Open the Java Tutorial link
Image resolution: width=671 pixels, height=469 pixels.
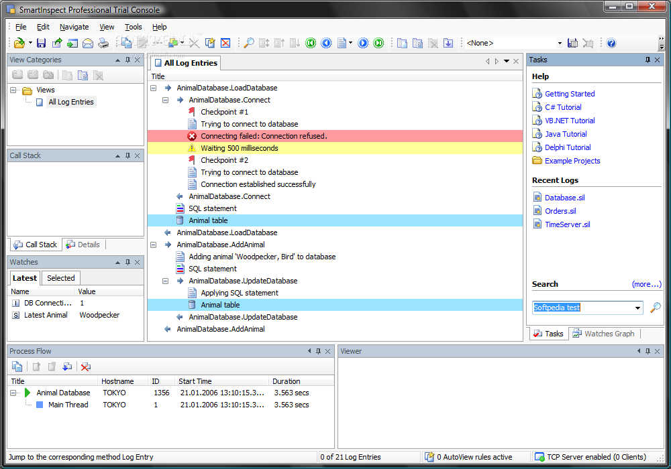click(x=565, y=134)
